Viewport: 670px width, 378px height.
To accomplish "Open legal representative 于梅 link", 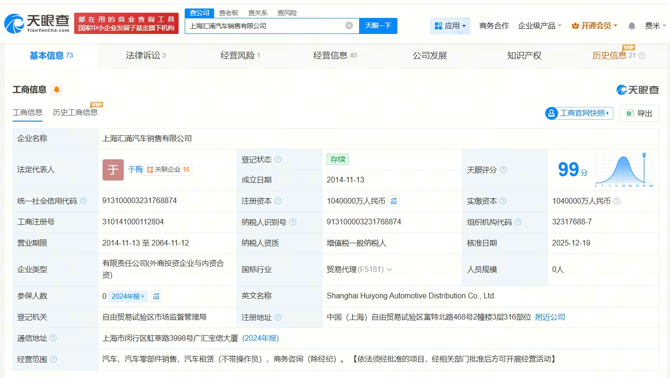I will pos(135,170).
